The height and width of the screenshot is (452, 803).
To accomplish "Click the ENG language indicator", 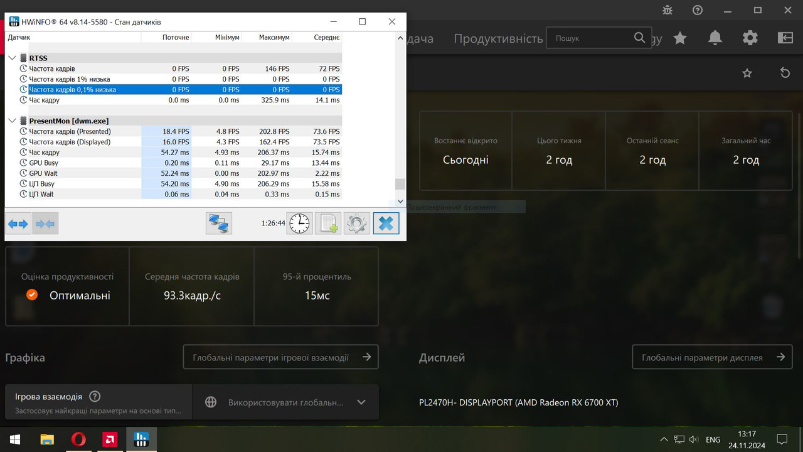I will tap(713, 439).
